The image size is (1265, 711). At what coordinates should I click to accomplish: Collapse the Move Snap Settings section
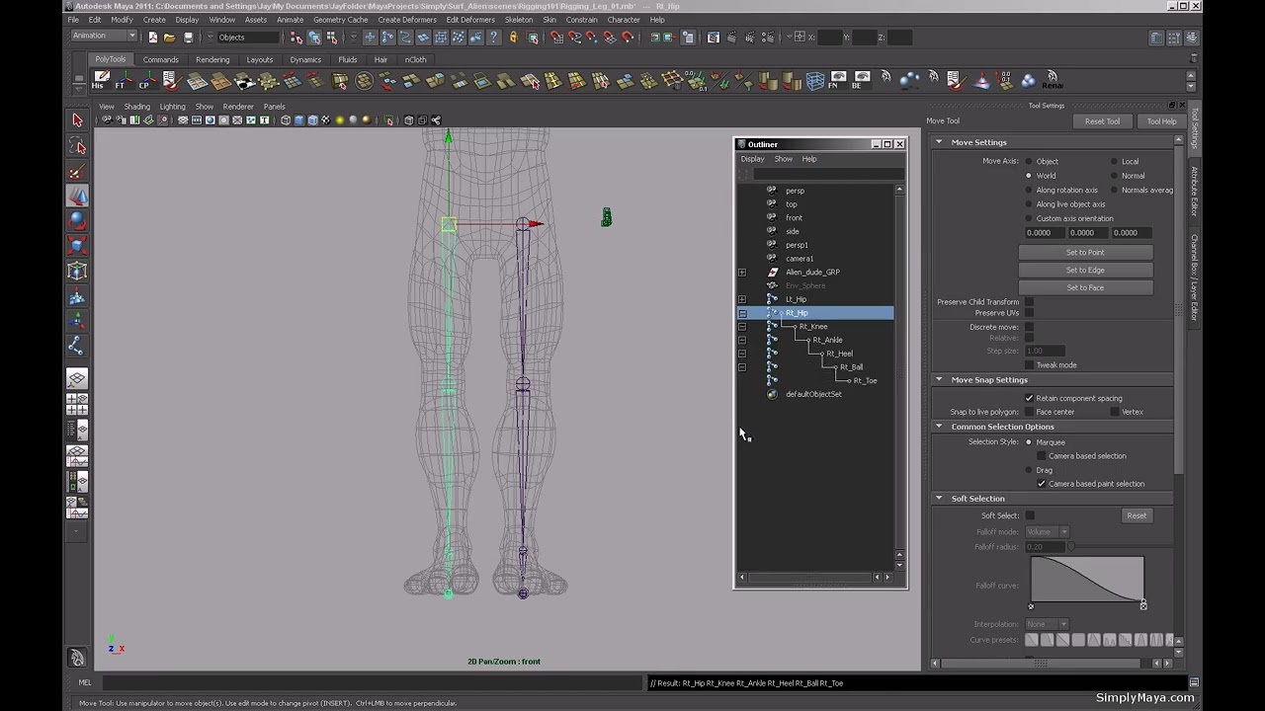coord(939,379)
